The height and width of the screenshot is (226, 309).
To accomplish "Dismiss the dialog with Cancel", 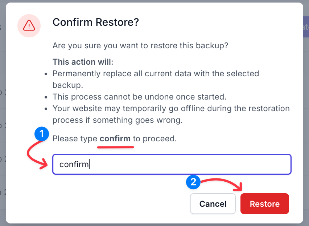I will pyautogui.click(x=213, y=204).
